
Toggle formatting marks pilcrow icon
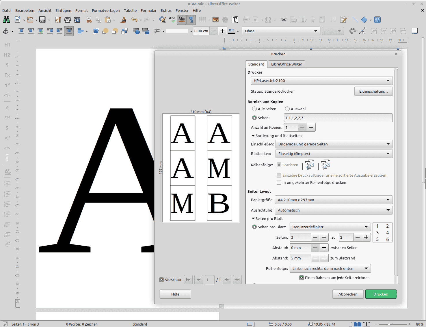tap(191, 20)
